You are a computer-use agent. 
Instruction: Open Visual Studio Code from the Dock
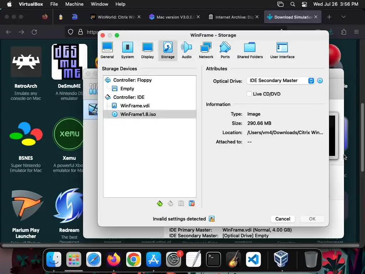[x=253, y=259]
